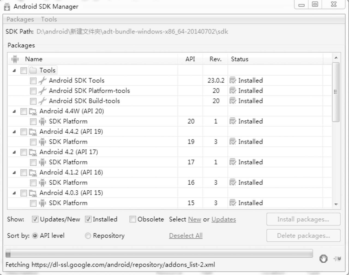The height and width of the screenshot is (275, 349).
Task: Click the Tools folder icon
Action: click(33, 71)
